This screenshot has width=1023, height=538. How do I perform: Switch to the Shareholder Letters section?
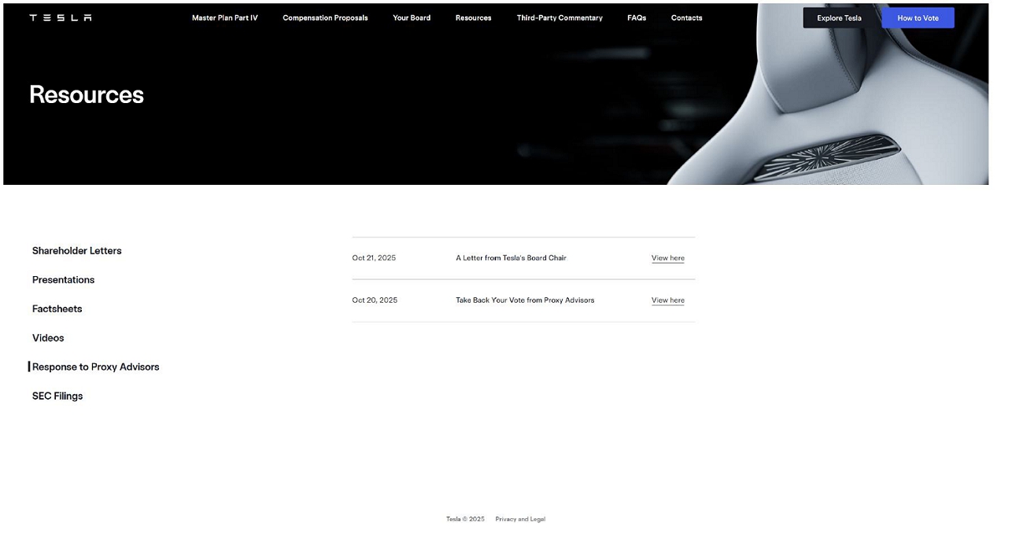click(x=77, y=251)
